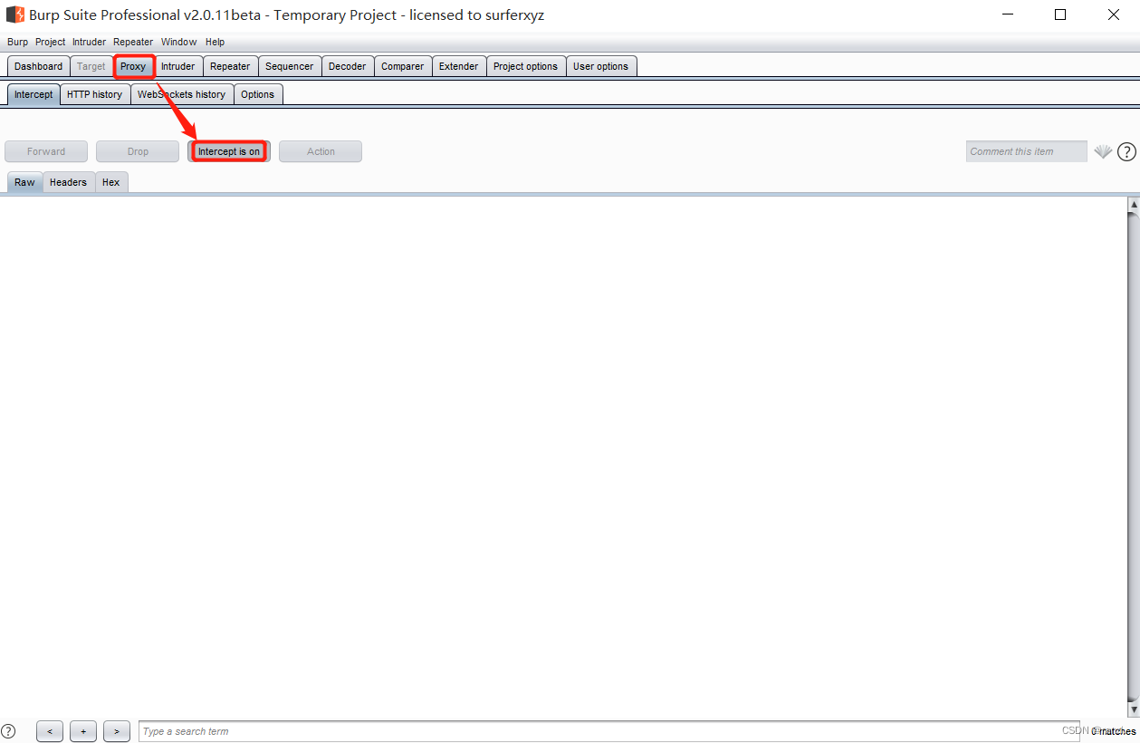Click the vertical scrollbar track of message pane

(1134, 456)
